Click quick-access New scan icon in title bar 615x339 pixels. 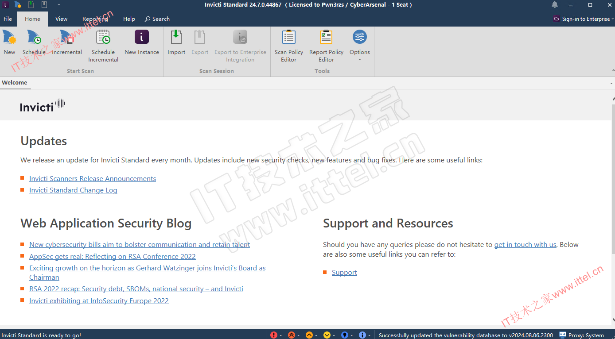tap(18, 5)
